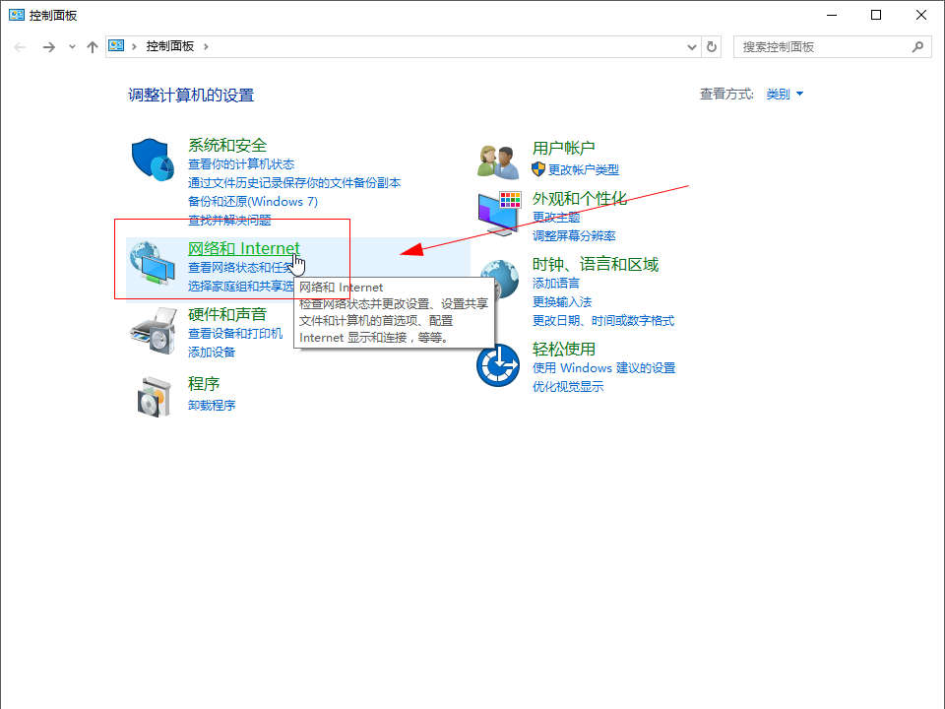Maximize the Control Panel window
Image resolution: width=945 pixels, height=709 pixels.
point(876,15)
